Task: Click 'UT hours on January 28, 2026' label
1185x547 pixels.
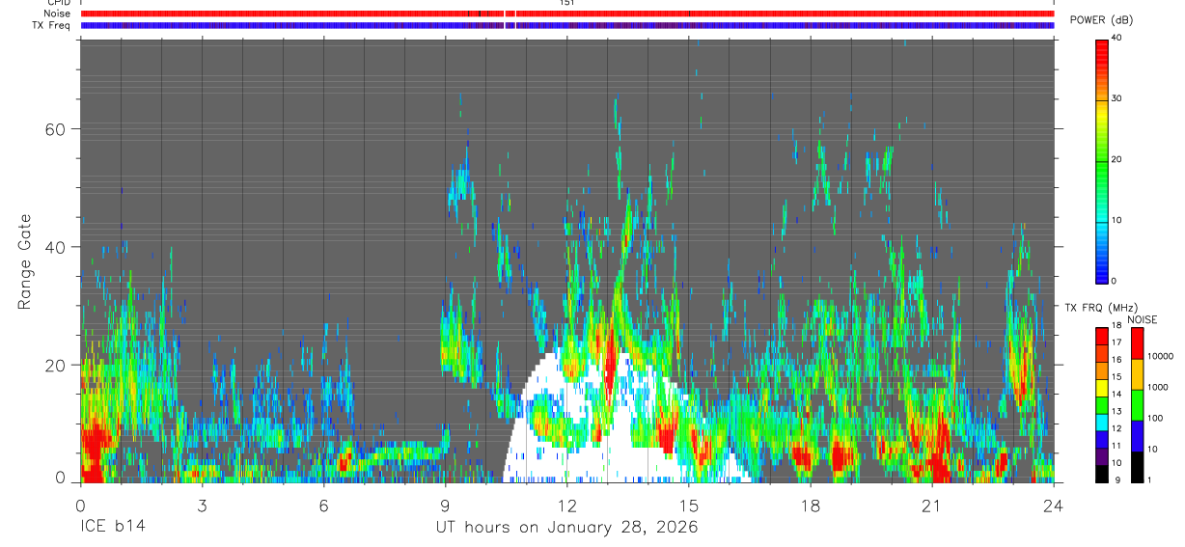Action: coord(565,528)
